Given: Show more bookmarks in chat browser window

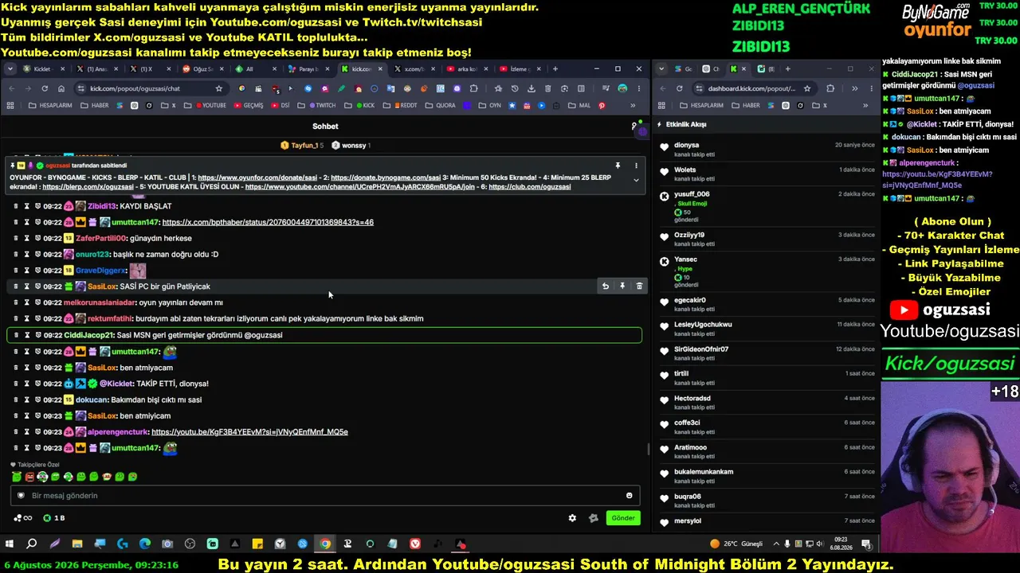Looking at the screenshot, I should coord(634,105).
